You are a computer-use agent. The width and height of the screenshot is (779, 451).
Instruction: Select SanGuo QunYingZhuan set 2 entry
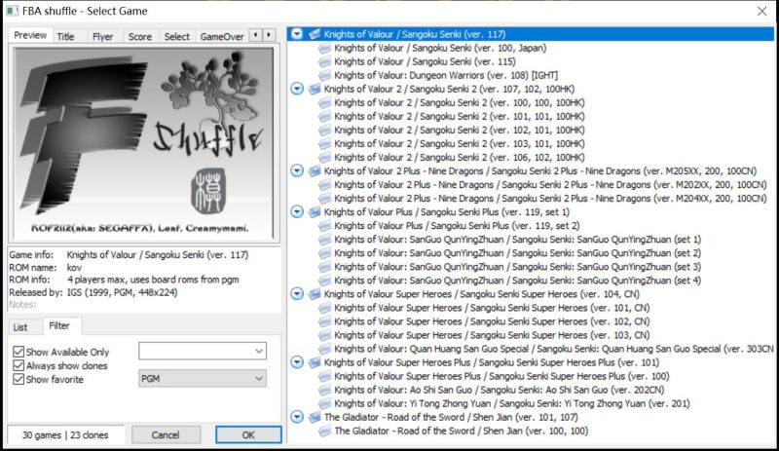click(x=517, y=253)
